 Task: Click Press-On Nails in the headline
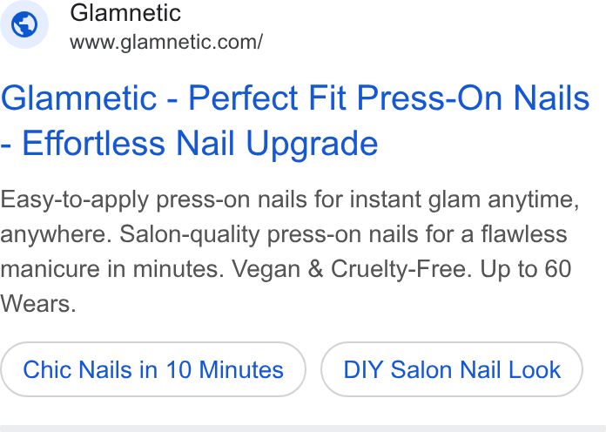473,98
